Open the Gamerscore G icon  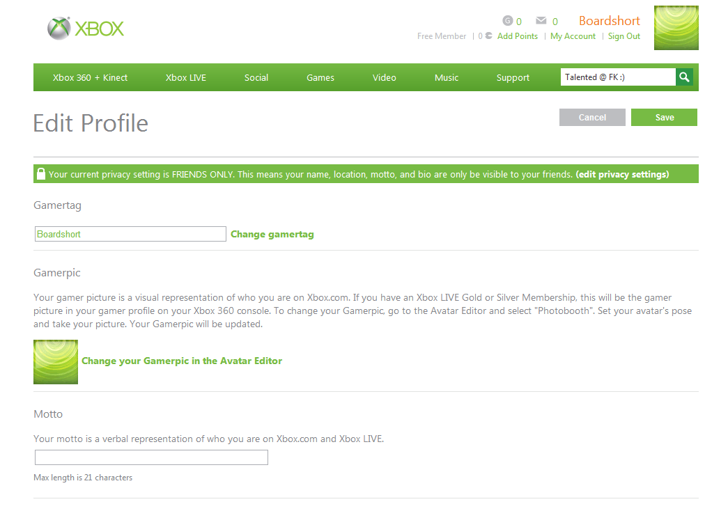click(507, 21)
